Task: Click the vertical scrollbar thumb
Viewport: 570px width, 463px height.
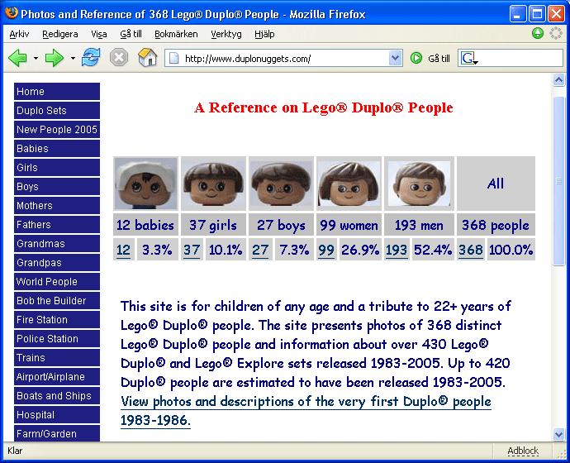Action: coord(558,182)
